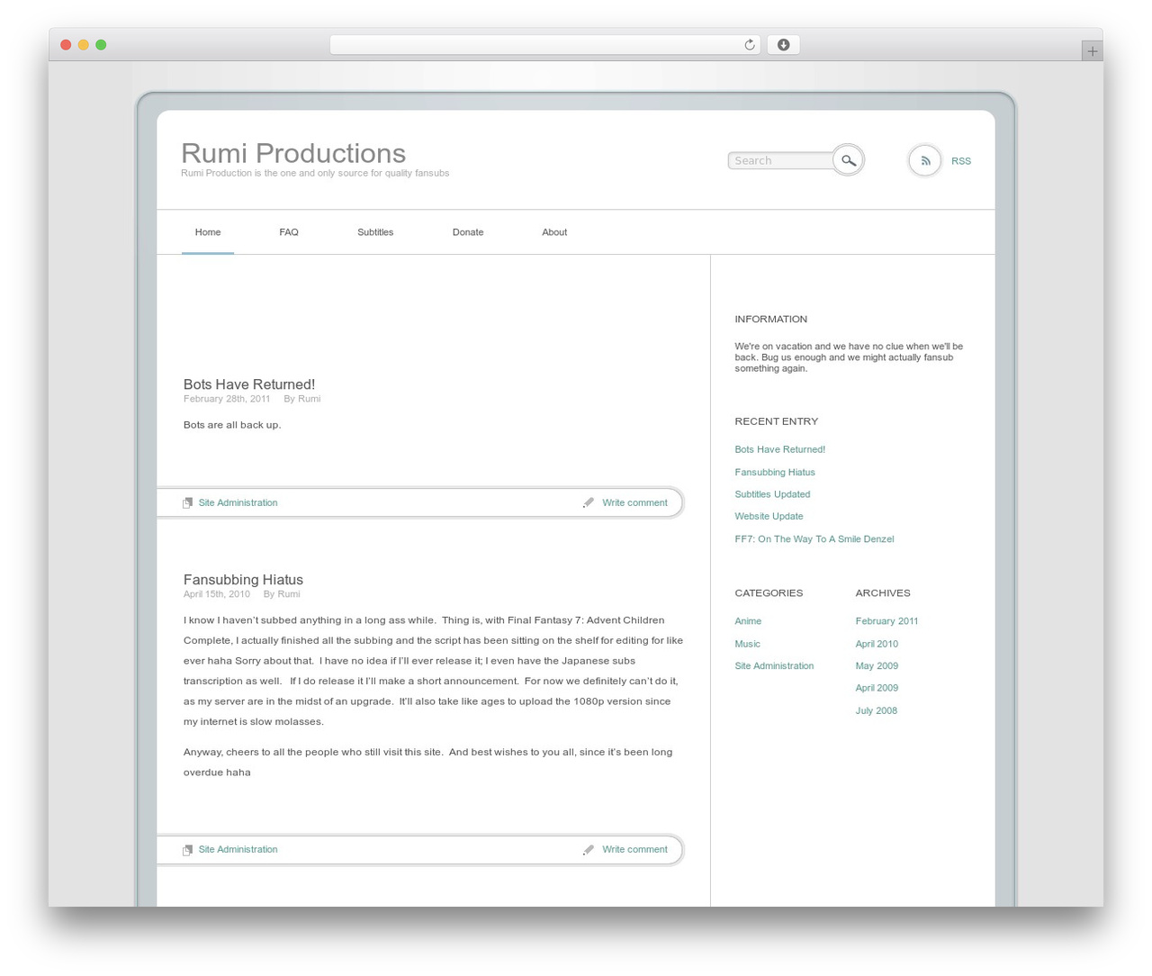Browse the Music category
This screenshot has height=976, width=1152.
click(x=747, y=644)
